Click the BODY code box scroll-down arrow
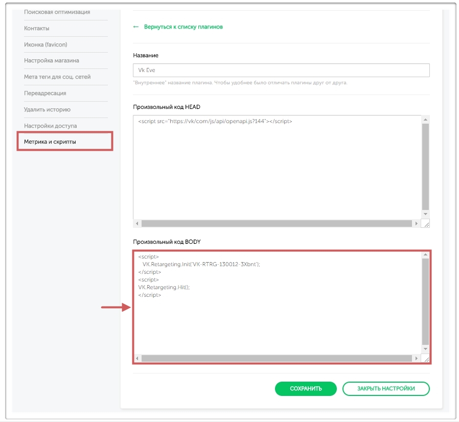Viewport: 459px width, 422px height. click(425, 349)
